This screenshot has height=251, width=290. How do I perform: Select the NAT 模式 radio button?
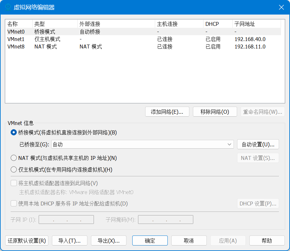[x=14, y=158]
